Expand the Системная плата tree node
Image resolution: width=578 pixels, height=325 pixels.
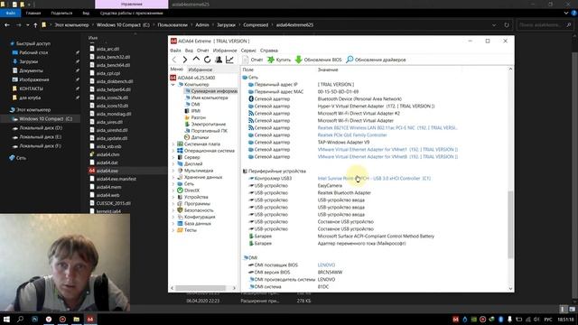172,144
